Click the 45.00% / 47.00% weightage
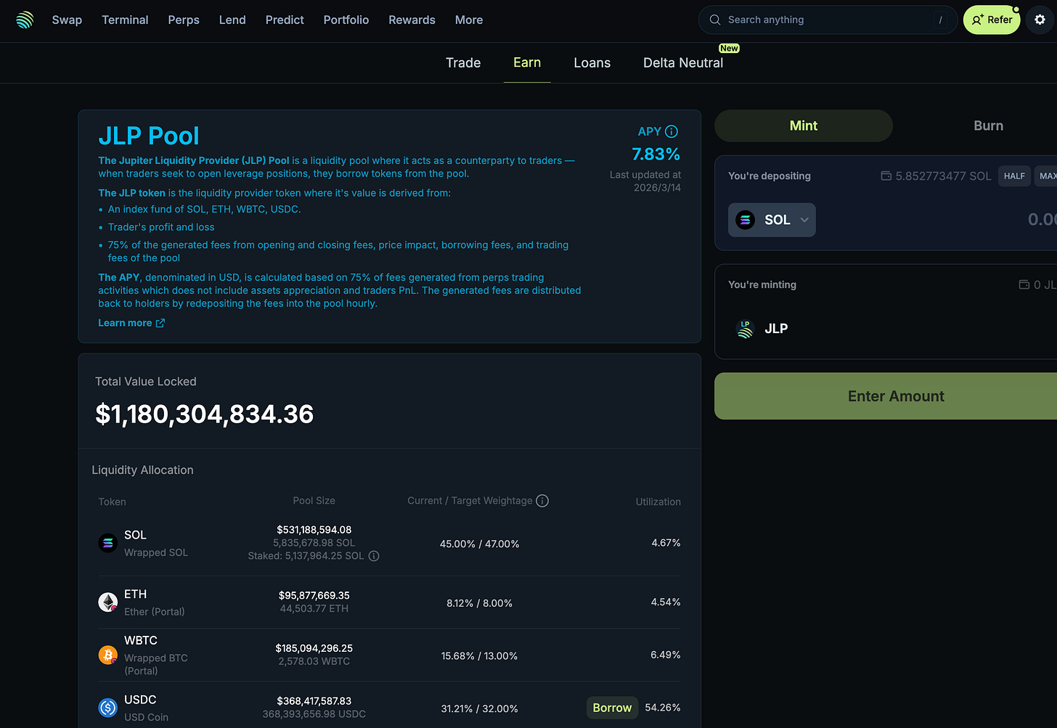This screenshot has width=1057, height=728. tap(480, 544)
